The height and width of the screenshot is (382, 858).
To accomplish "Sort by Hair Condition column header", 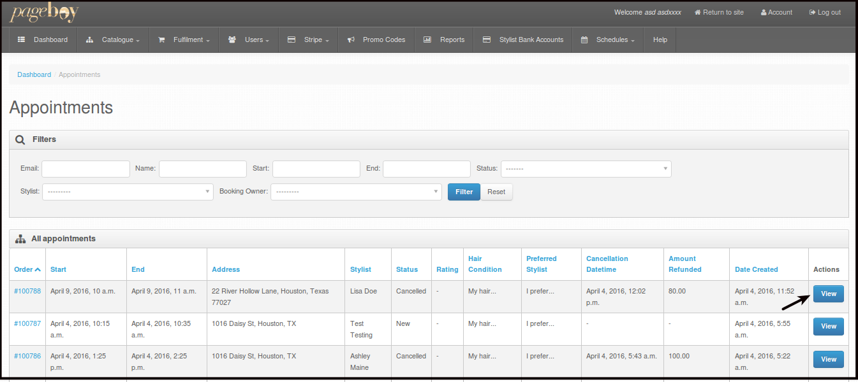I will [x=485, y=264].
